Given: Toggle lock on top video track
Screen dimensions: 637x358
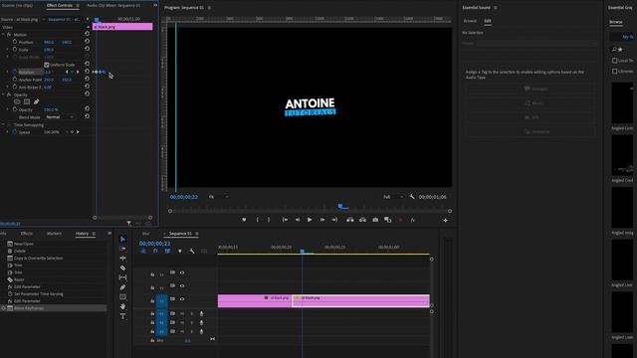Looking at the screenshot, I should pos(152,274).
